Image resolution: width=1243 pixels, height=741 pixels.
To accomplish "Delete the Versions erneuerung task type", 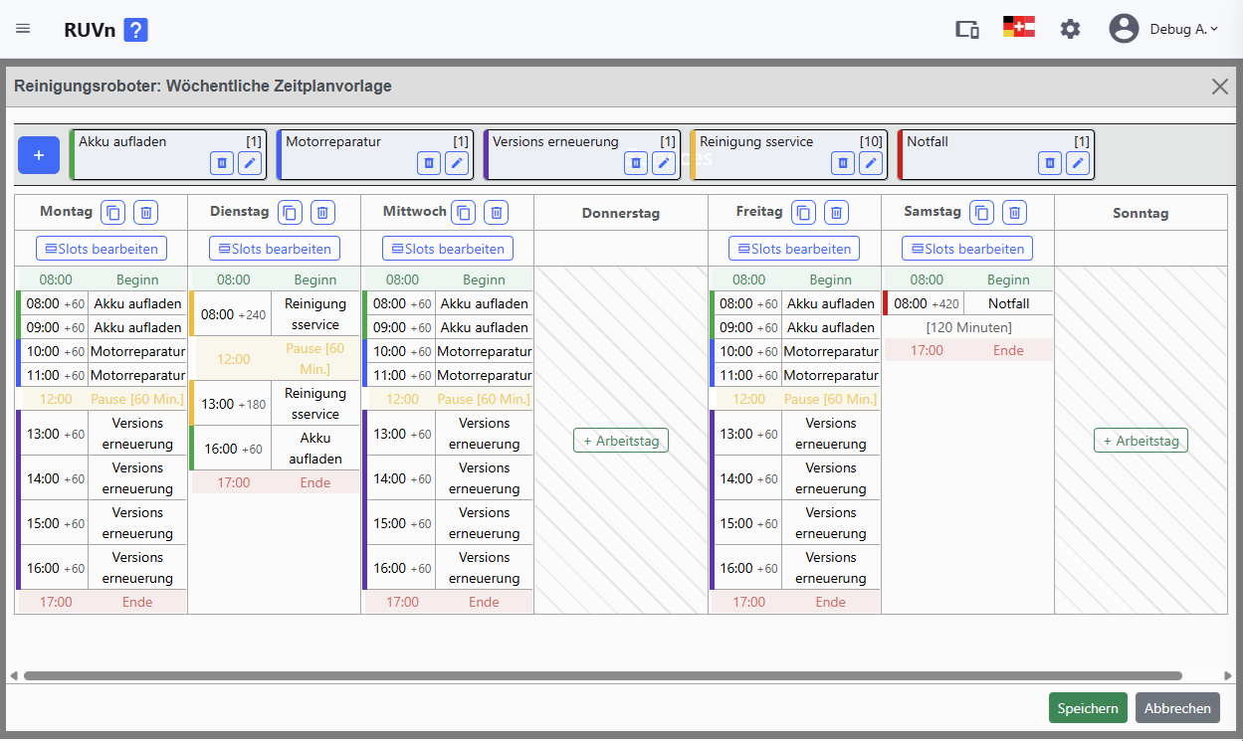I will (x=636, y=163).
